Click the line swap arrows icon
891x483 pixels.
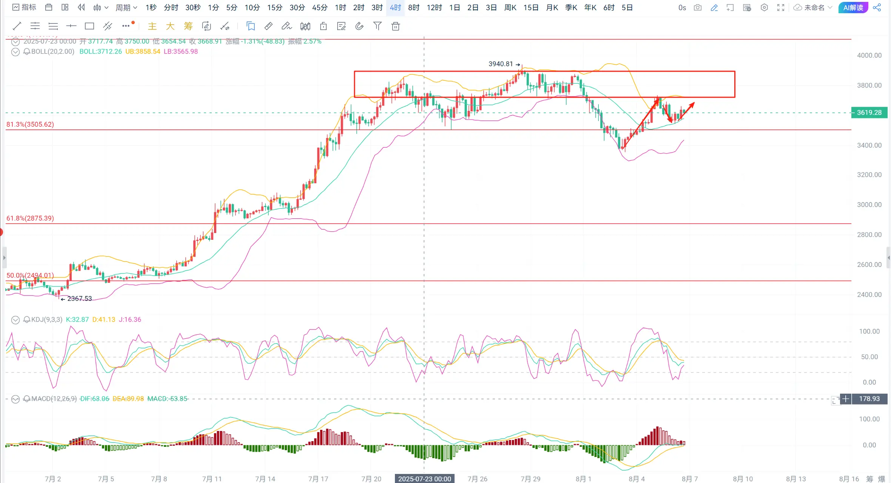[225, 26]
